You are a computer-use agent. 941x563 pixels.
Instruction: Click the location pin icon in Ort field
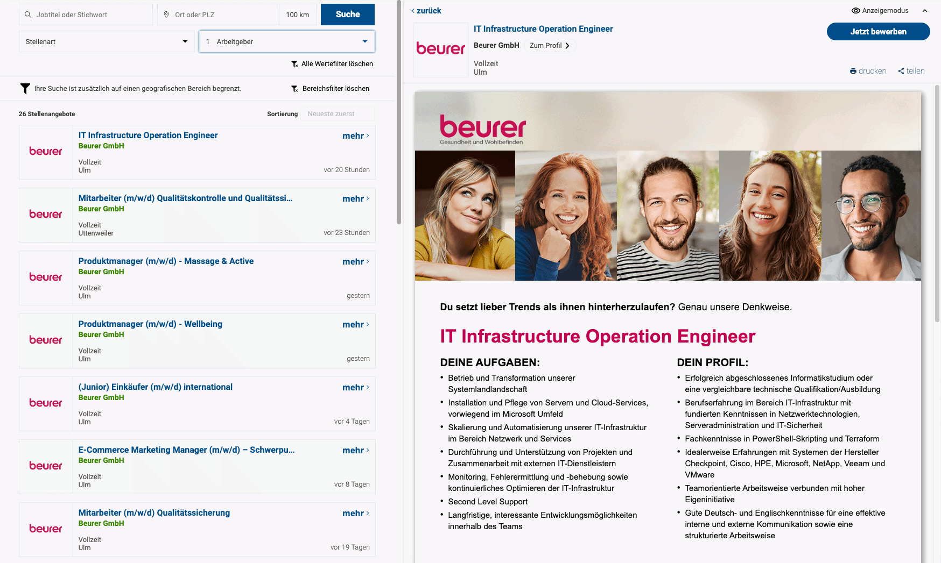166,15
